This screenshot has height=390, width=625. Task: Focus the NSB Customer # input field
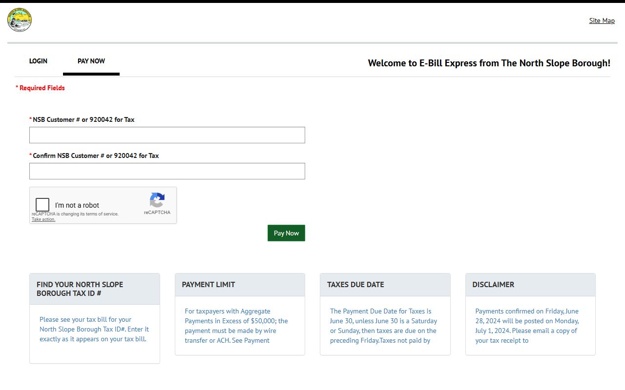[167, 135]
